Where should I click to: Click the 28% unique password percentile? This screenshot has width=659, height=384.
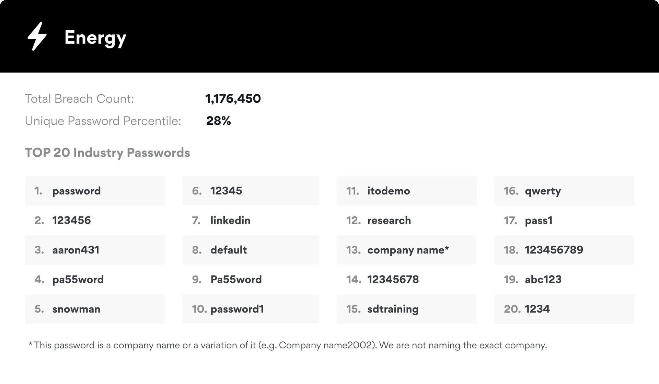click(x=218, y=121)
